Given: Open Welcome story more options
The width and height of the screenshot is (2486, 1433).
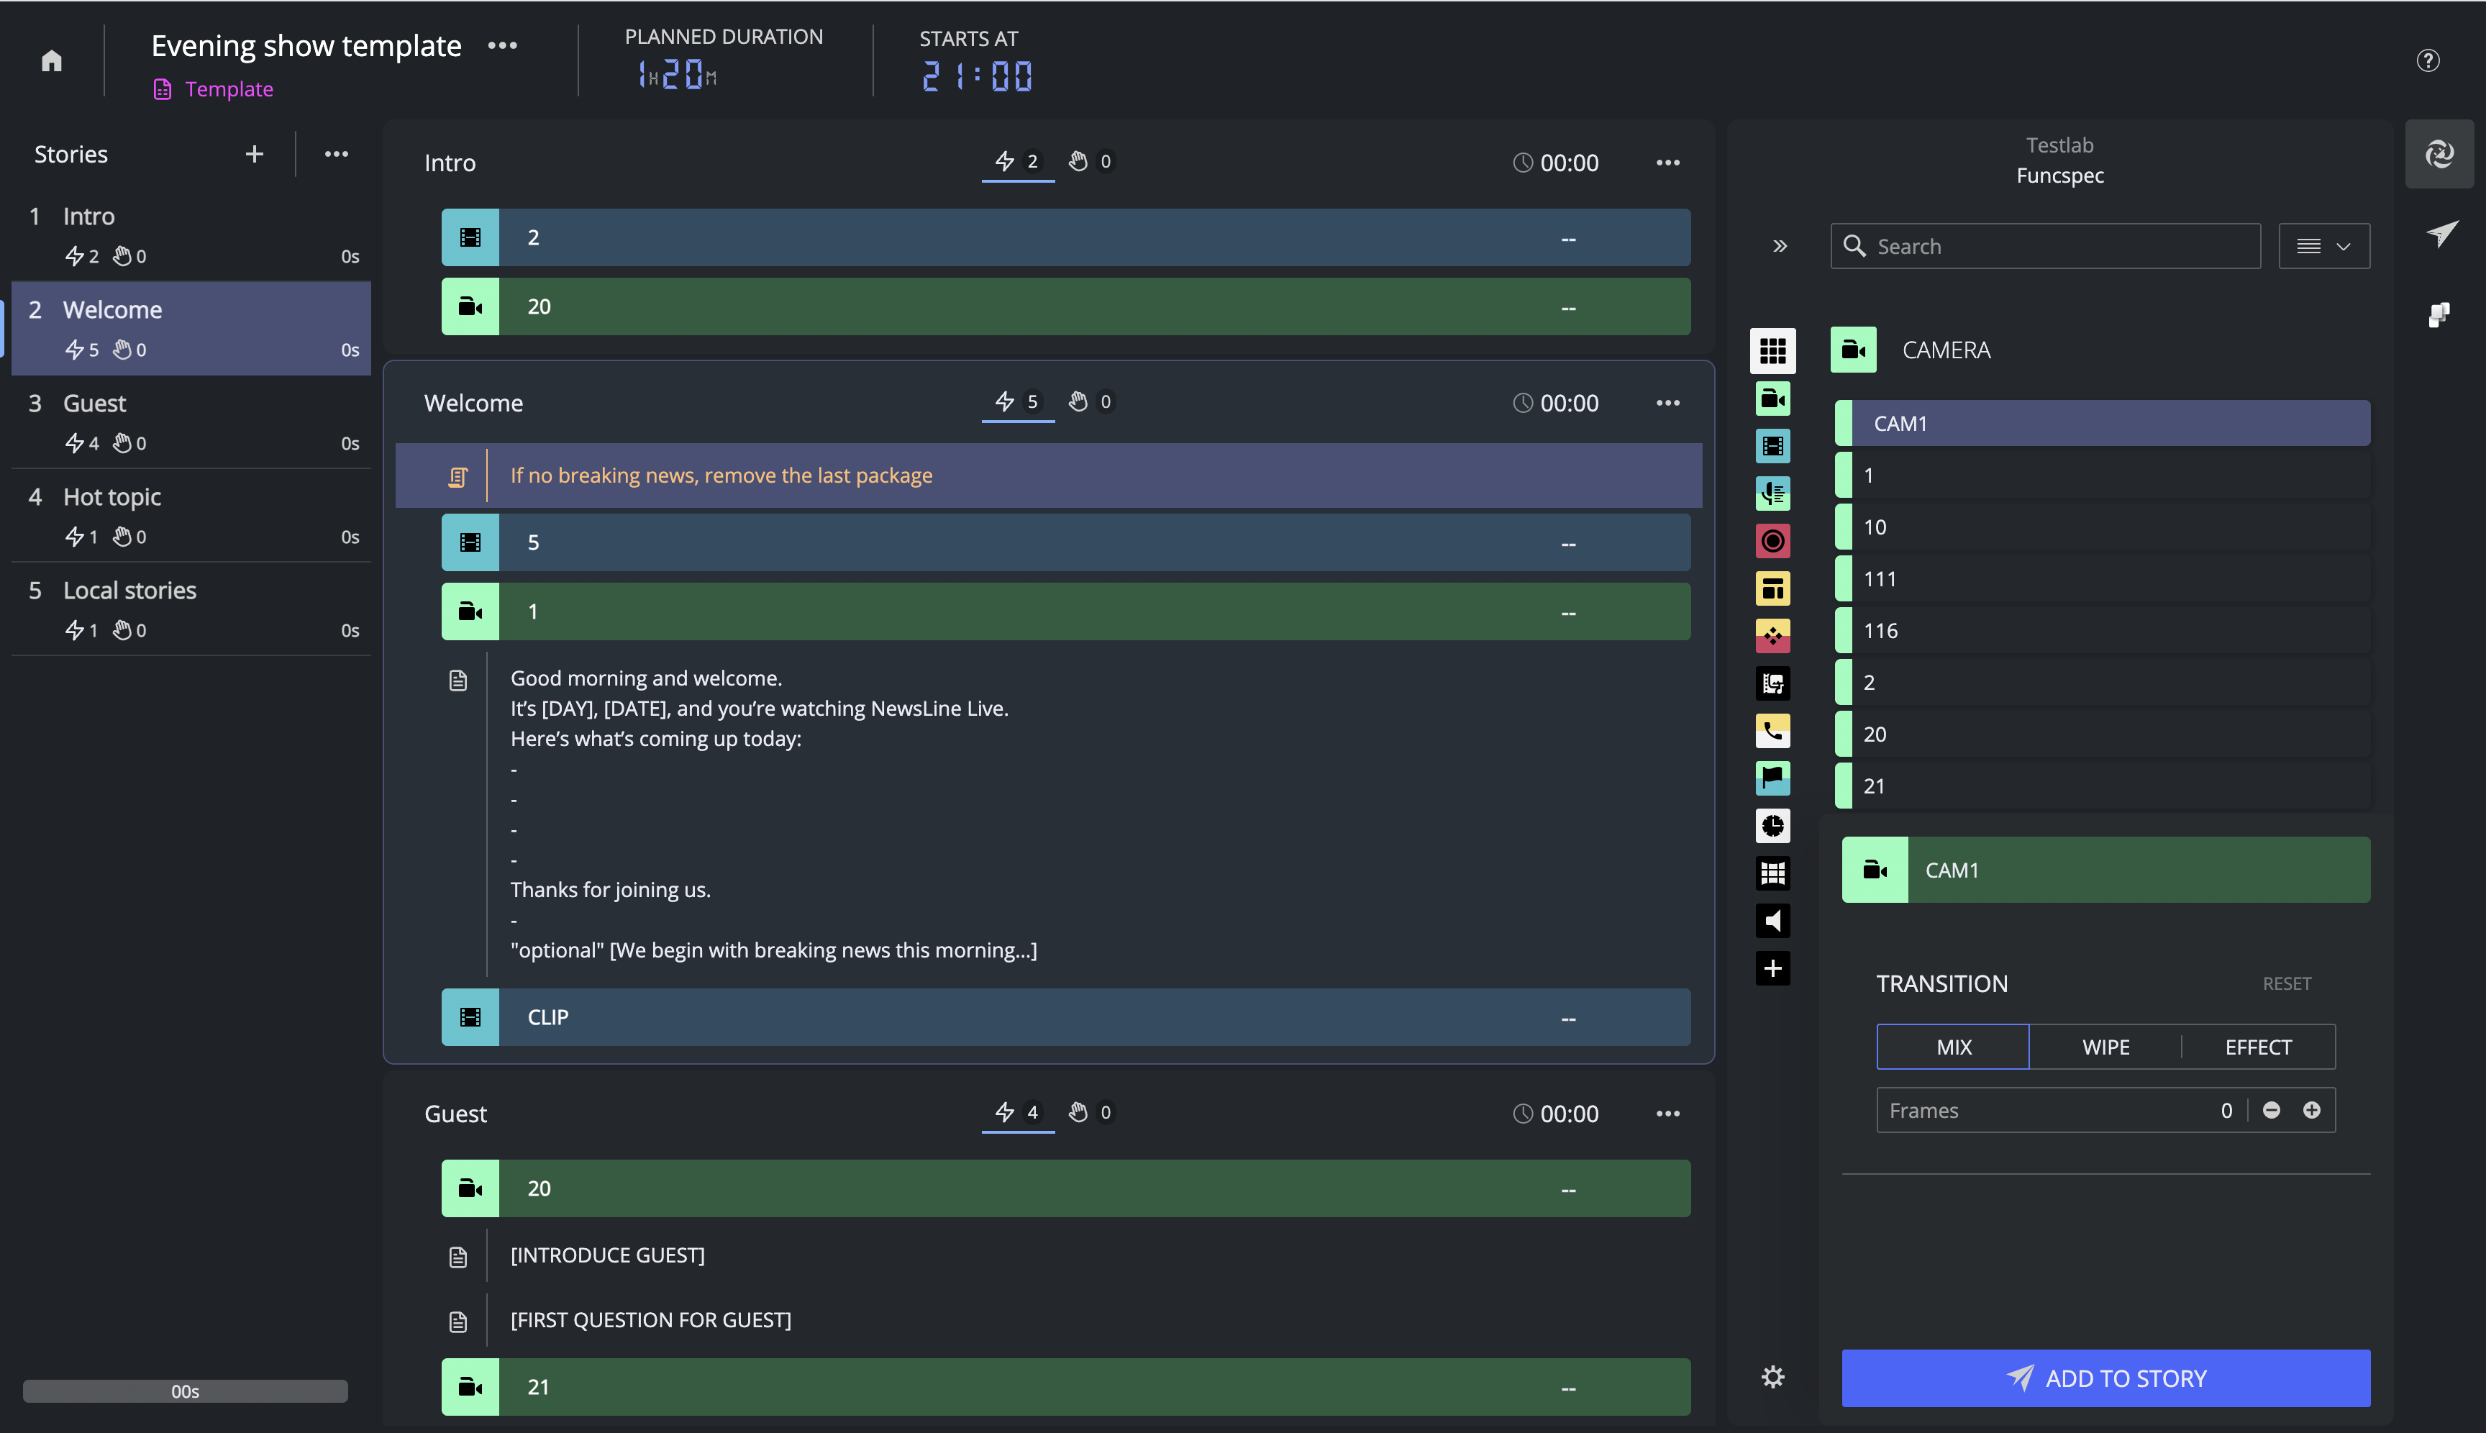Looking at the screenshot, I should pyautogui.click(x=1667, y=403).
